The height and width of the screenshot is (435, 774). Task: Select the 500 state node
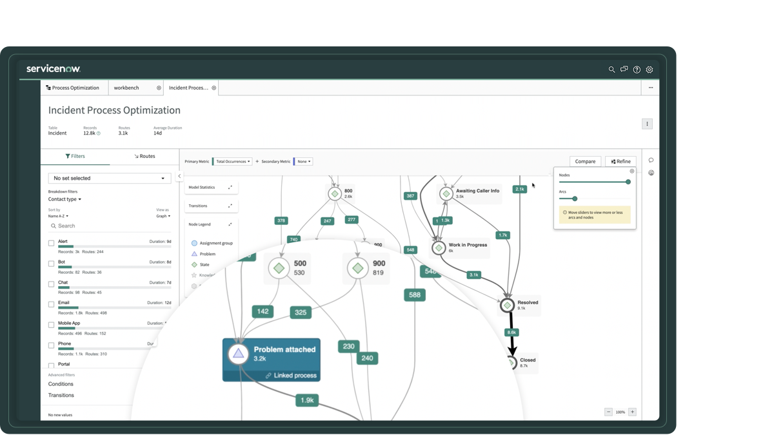coord(279,268)
